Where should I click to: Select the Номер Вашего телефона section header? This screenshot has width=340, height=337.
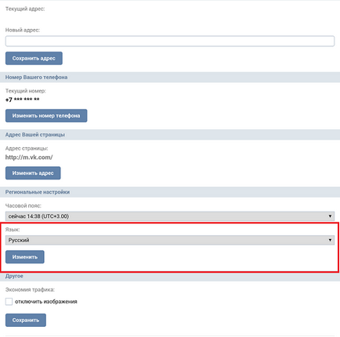170,78
